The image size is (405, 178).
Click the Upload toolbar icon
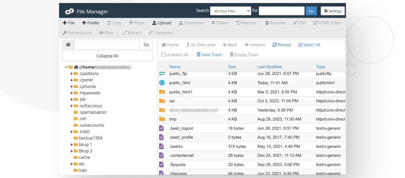tap(154, 23)
